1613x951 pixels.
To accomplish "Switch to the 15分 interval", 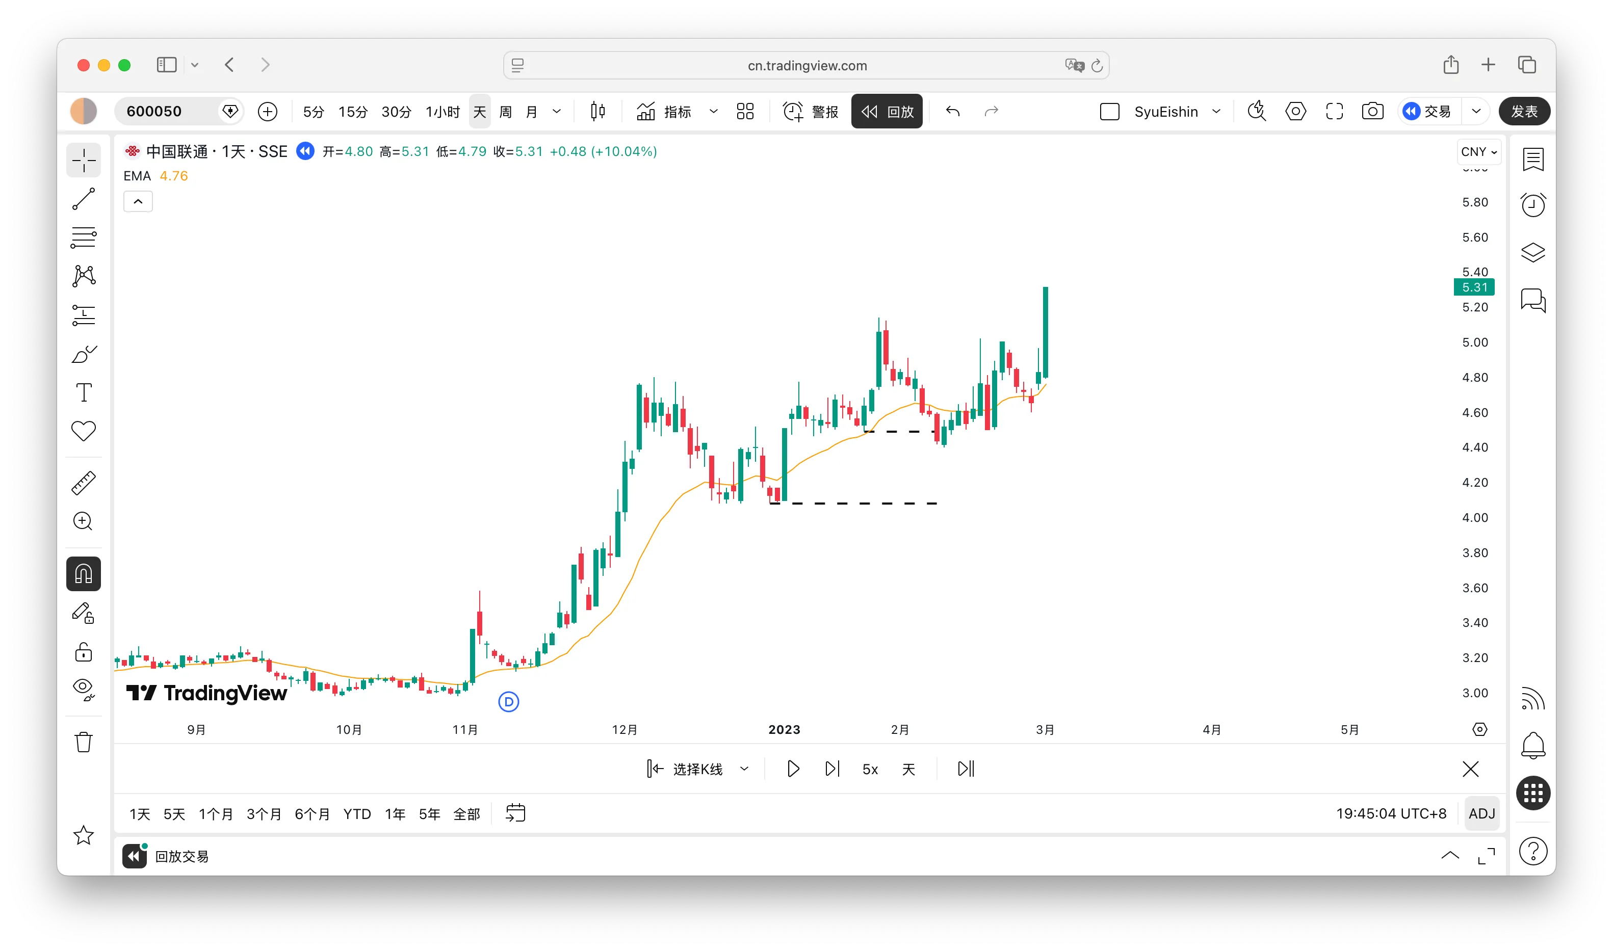I will [x=353, y=112].
